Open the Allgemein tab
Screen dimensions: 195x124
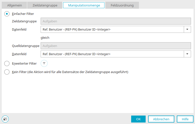click(x=14, y=5)
